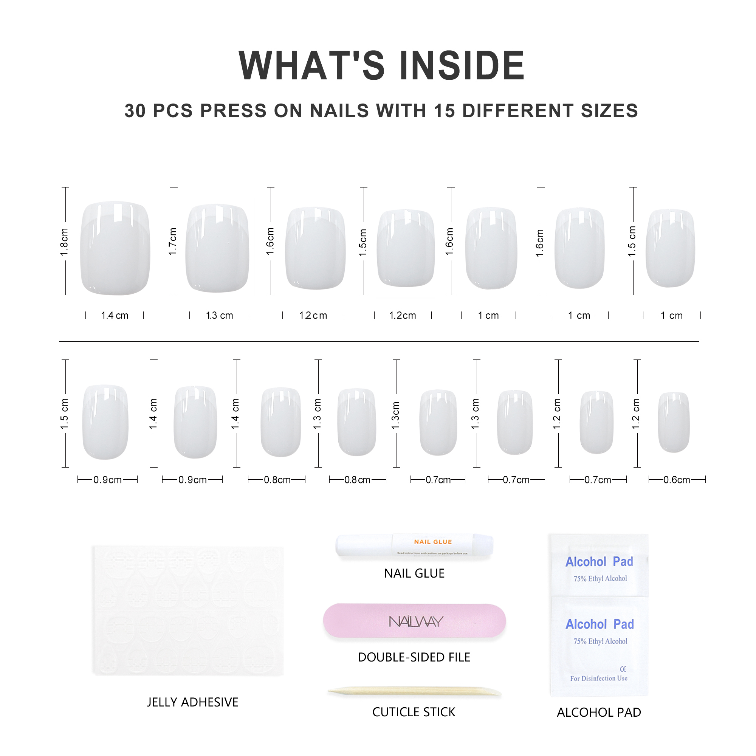Viewport: 756px width, 756px height.
Task: Click the wooden cuticle stick image
Action: click(414, 691)
